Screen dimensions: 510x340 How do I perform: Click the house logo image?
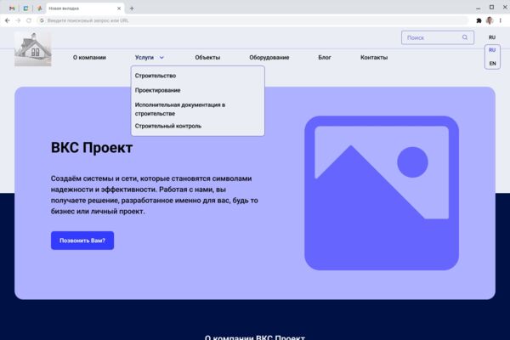(33, 49)
